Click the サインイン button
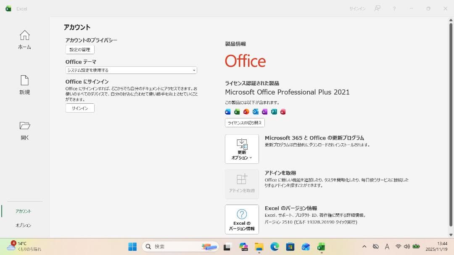The width and height of the screenshot is (454, 255). 79,108
